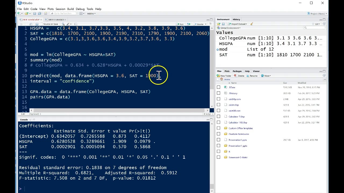
Task: Click the Home directory icon in Files pane
Action: 221,79
